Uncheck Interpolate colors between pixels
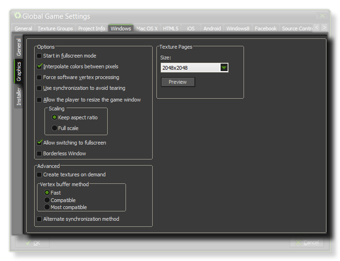 click(x=39, y=66)
